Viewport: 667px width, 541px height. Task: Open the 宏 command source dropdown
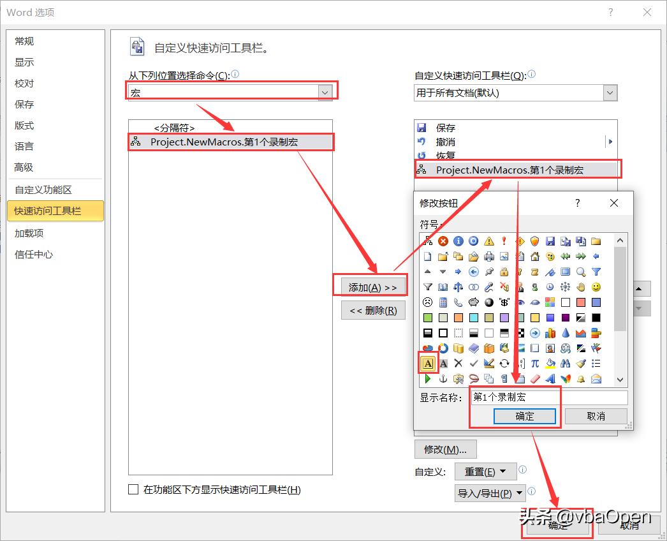pyautogui.click(x=325, y=91)
